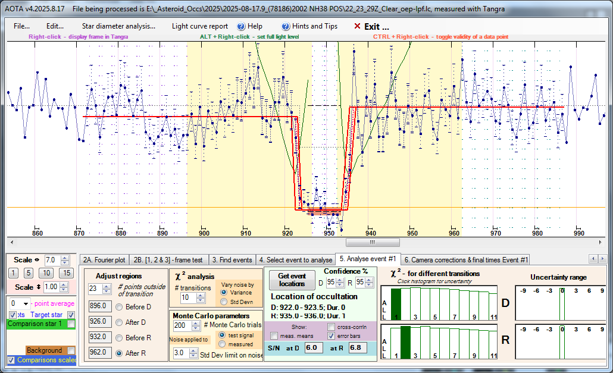
Task: Toggle the error bars checkbox
Action: [x=331, y=336]
